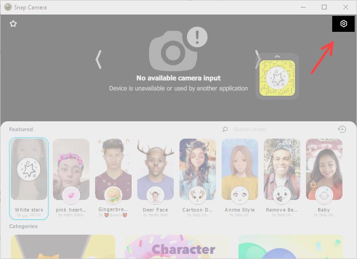Click Remove Beard lens badge icon
The height and width of the screenshot is (259, 357).
282,195
